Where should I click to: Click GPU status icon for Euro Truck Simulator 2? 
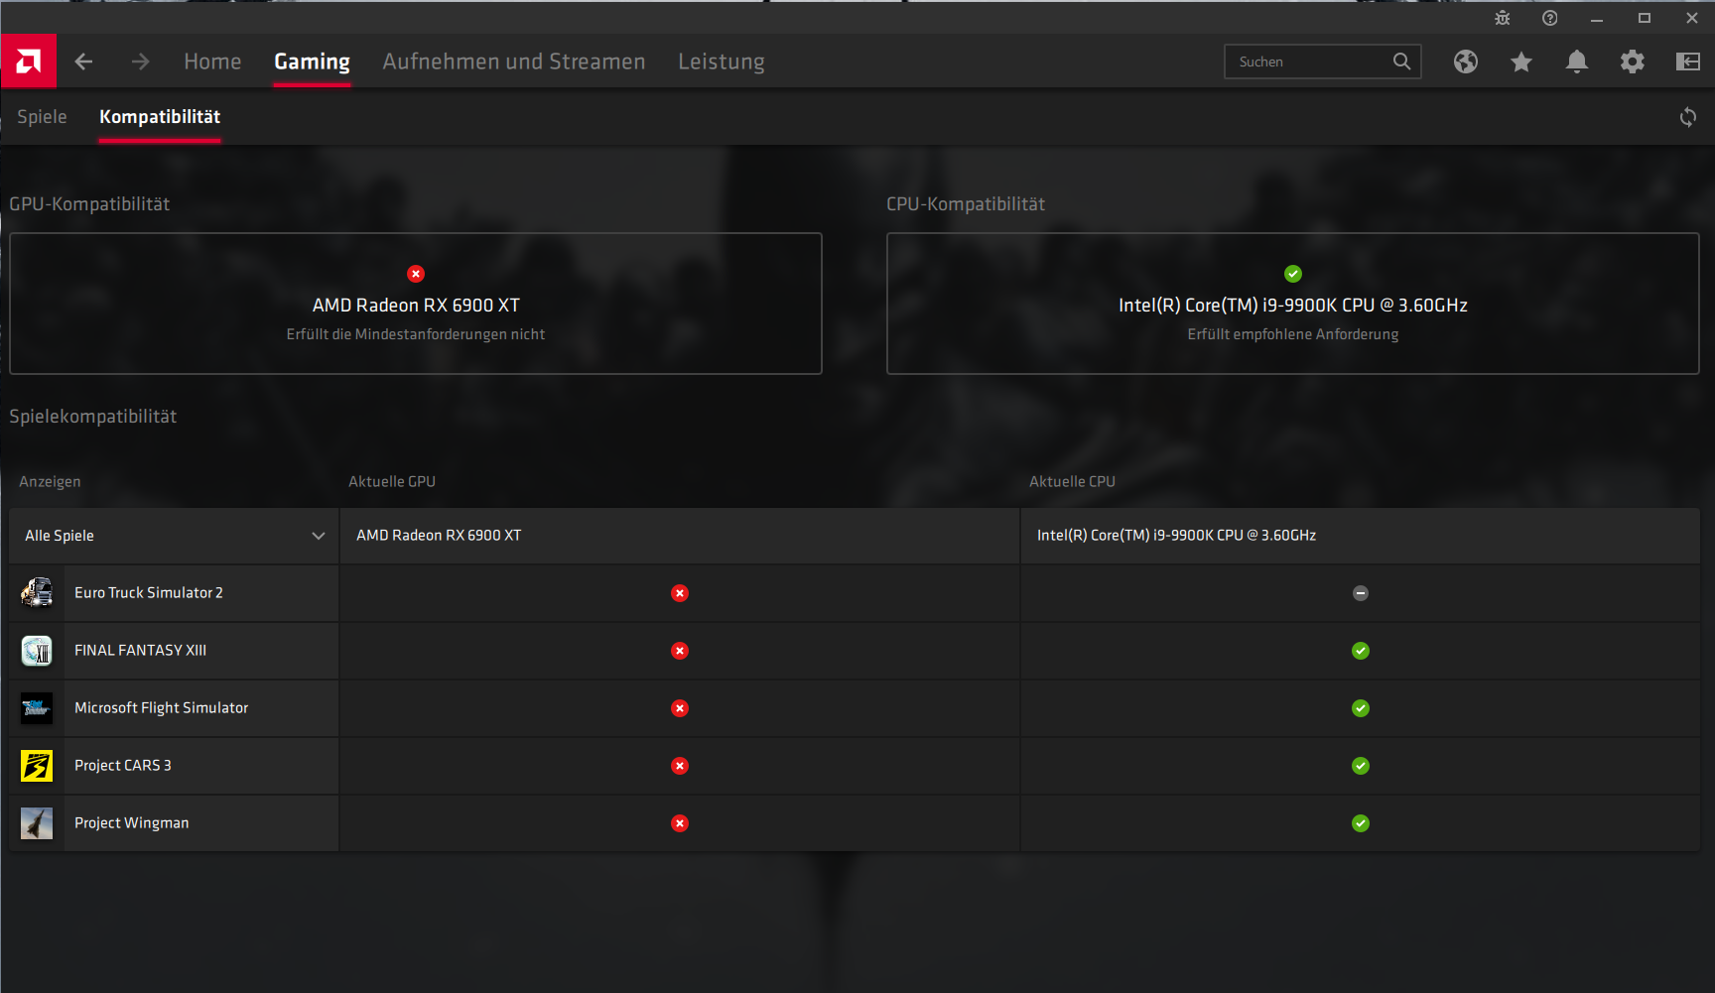tap(680, 593)
